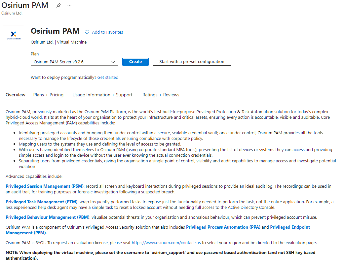The image size is (343, 263).
Task: Stay on the Overview tab
Action: pyautogui.click(x=15, y=95)
